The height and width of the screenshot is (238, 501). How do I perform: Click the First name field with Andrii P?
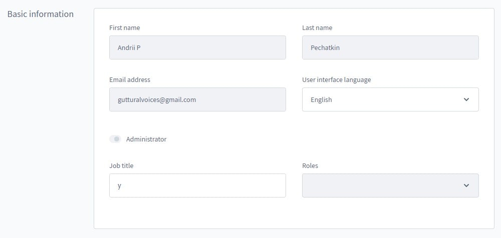(x=197, y=47)
